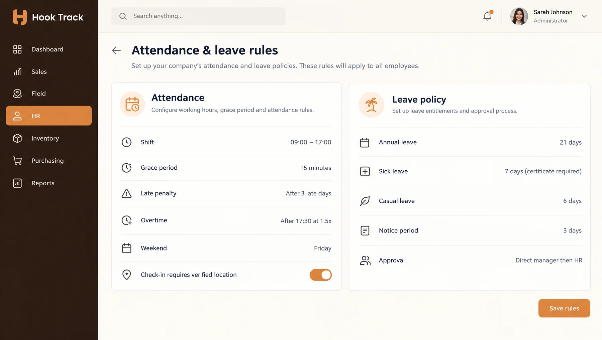Click the Casual leave leaf icon
This screenshot has height=340, width=602.
(365, 201)
